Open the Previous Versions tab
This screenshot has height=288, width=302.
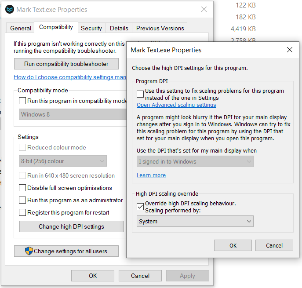point(160,28)
